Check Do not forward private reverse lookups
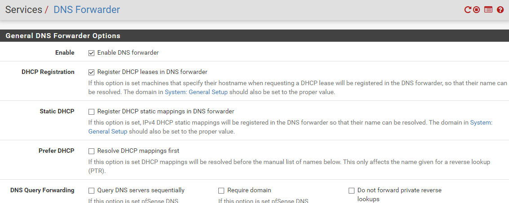This screenshot has height=203, width=509. [x=351, y=190]
